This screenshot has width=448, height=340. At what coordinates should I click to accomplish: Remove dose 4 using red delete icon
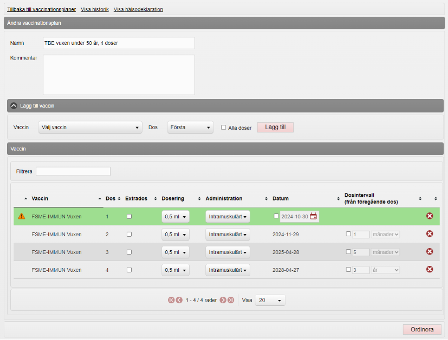pos(430,270)
